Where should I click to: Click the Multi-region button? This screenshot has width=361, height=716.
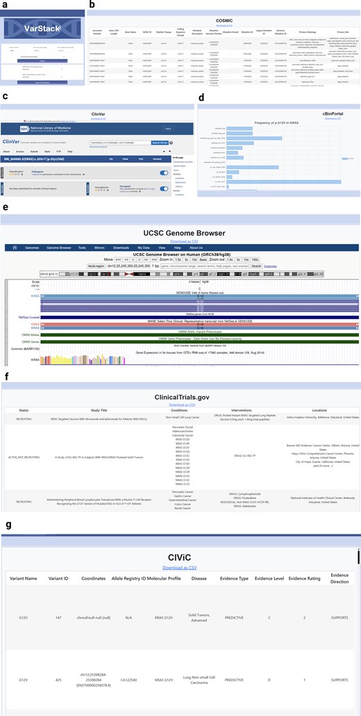96,266
